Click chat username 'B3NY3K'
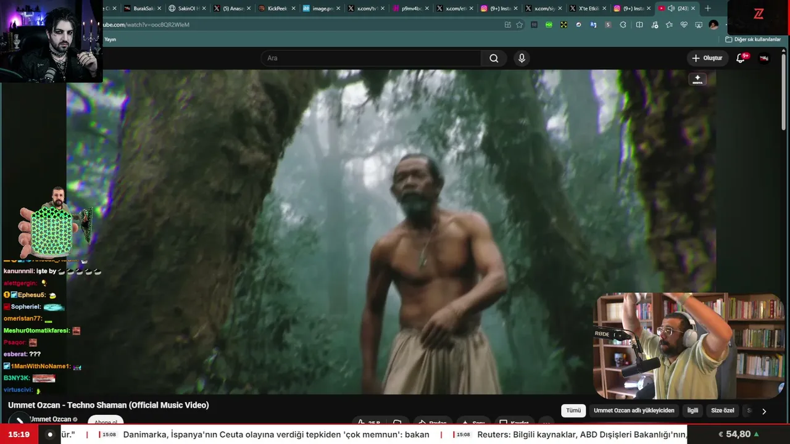Screen dimensions: 790x444 pos(17,378)
